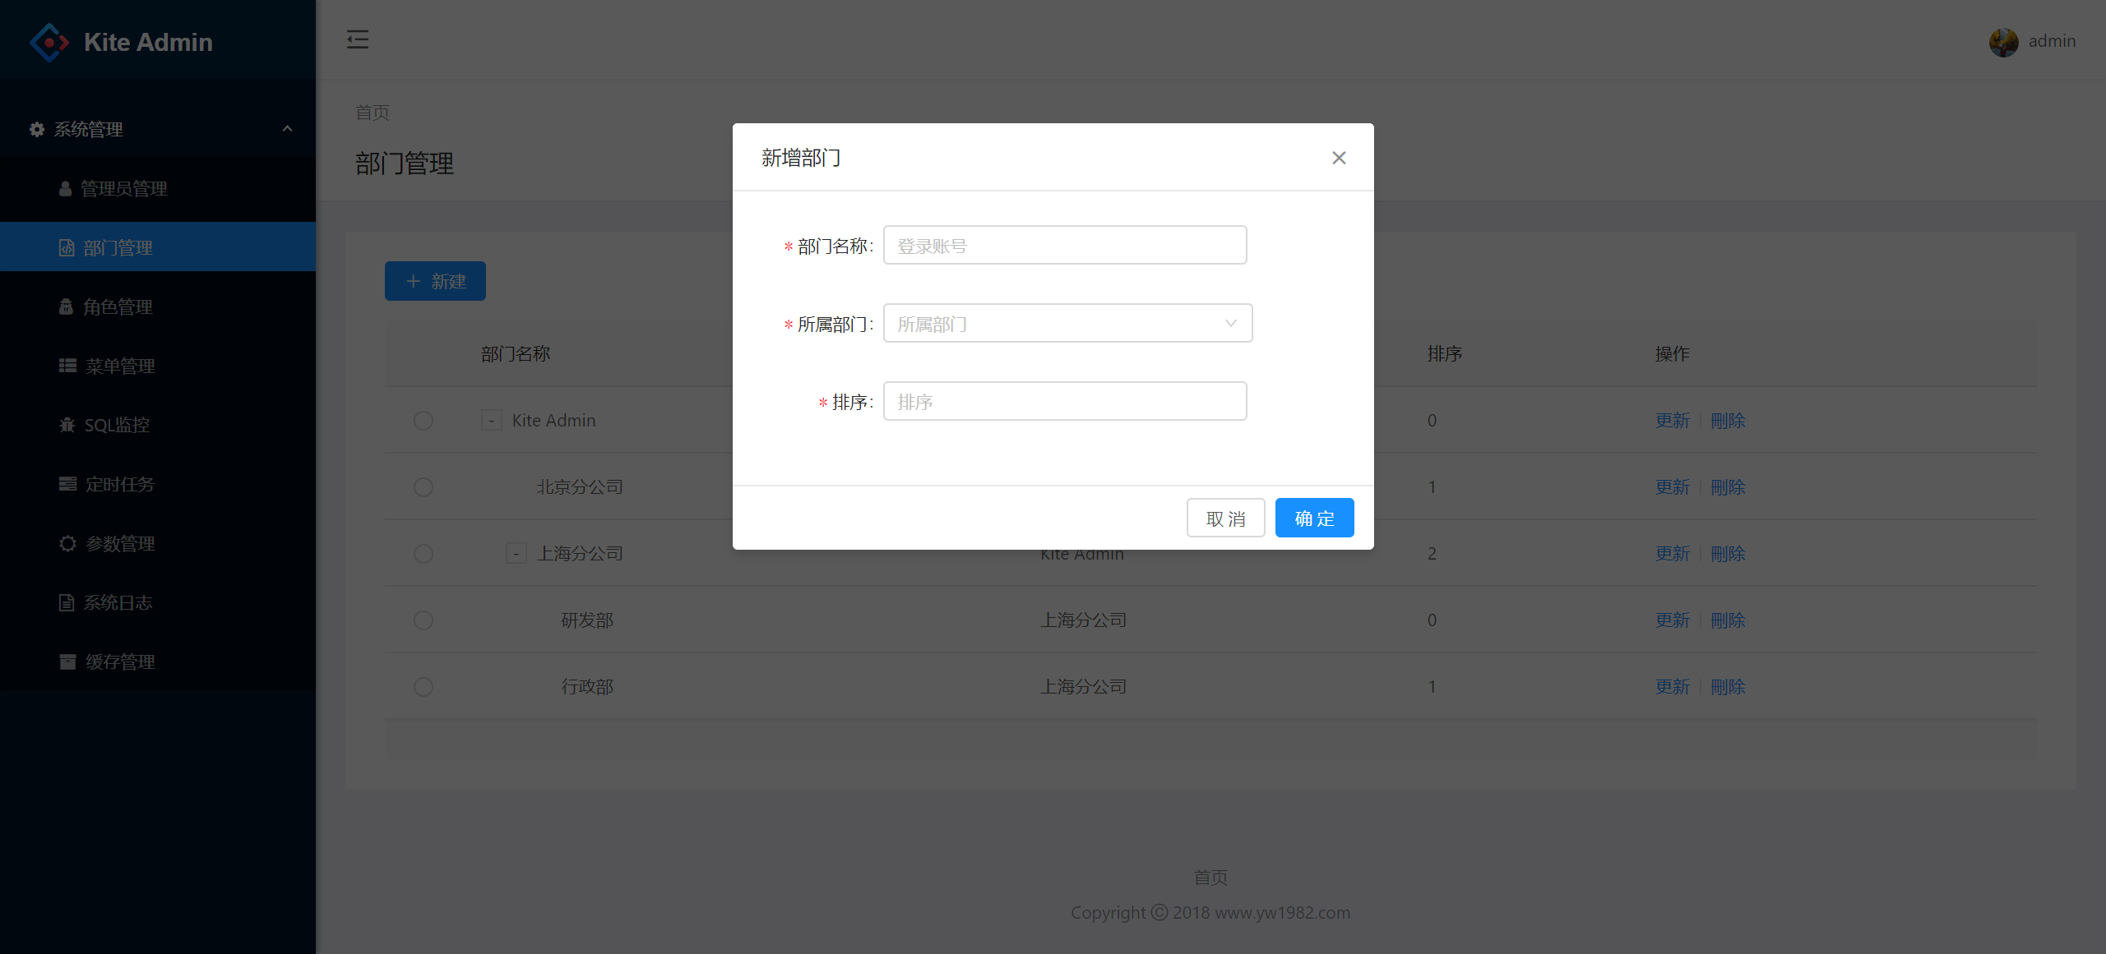The height and width of the screenshot is (954, 2106).
Task: Click 删除 link in 上海分公司 row
Action: [1728, 554]
